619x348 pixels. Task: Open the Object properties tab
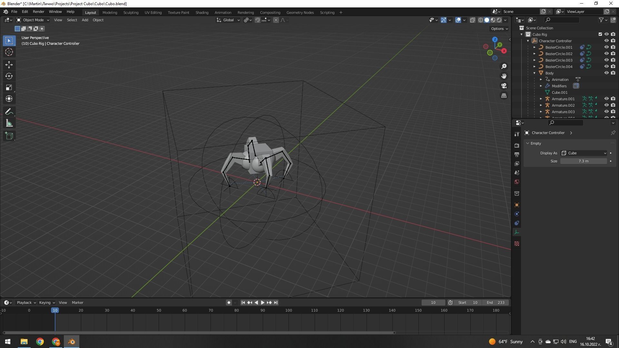517,205
